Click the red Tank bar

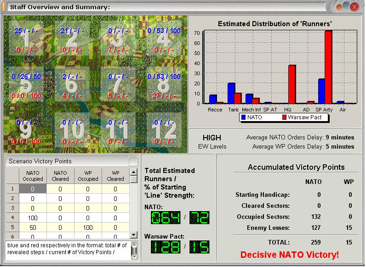pos(238,99)
